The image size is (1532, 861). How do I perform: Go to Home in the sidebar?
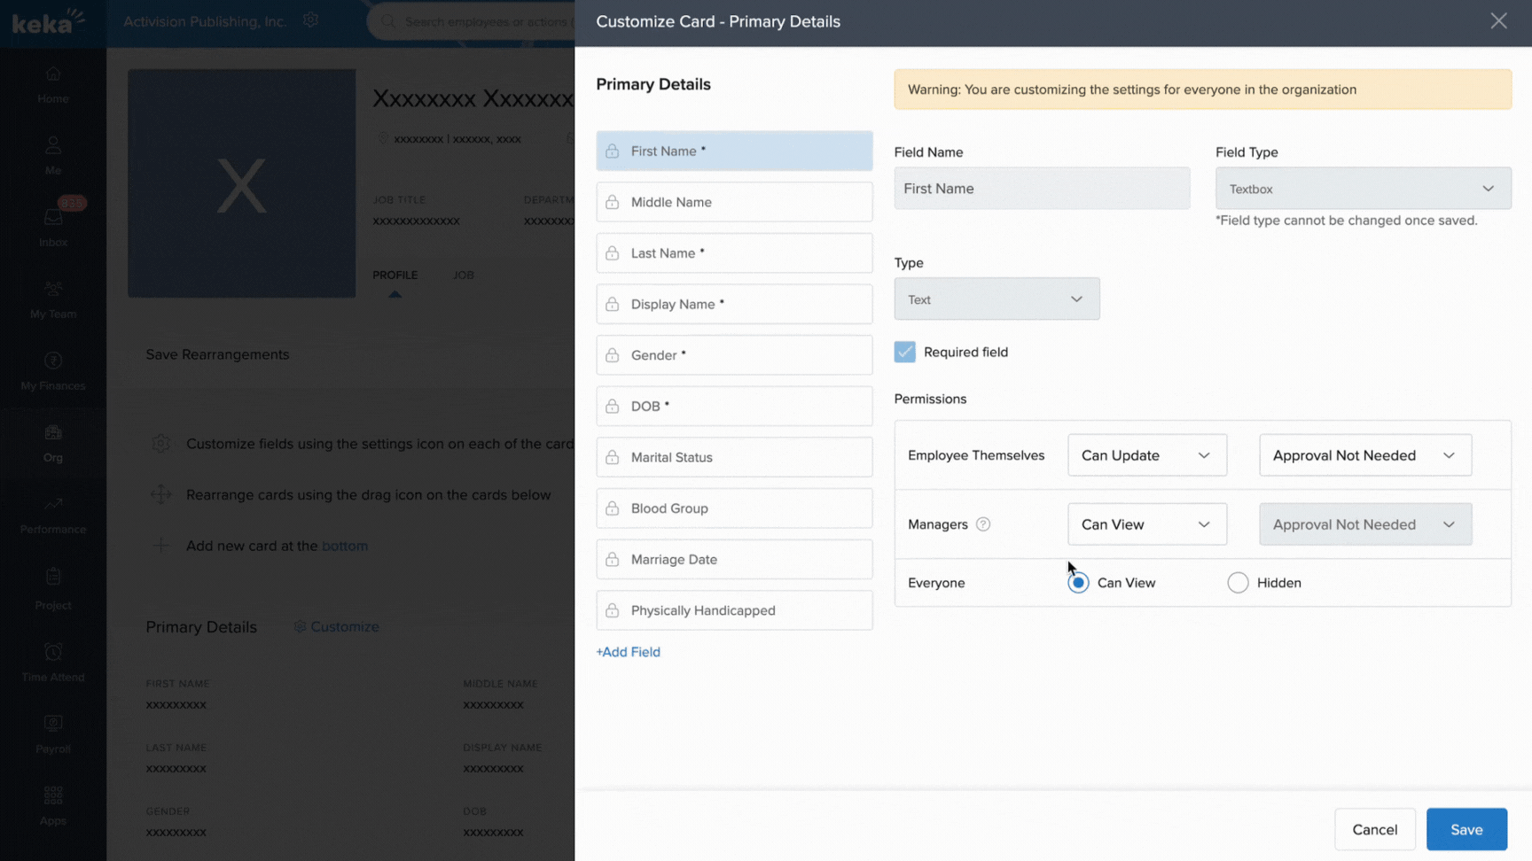[53, 84]
